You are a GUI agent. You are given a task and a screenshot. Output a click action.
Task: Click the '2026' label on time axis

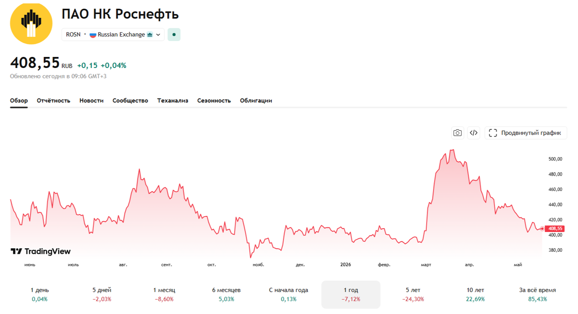click(345, 264)
